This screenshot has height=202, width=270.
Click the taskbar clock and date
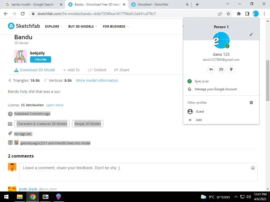pyautogui.click(x=260, y=197)
